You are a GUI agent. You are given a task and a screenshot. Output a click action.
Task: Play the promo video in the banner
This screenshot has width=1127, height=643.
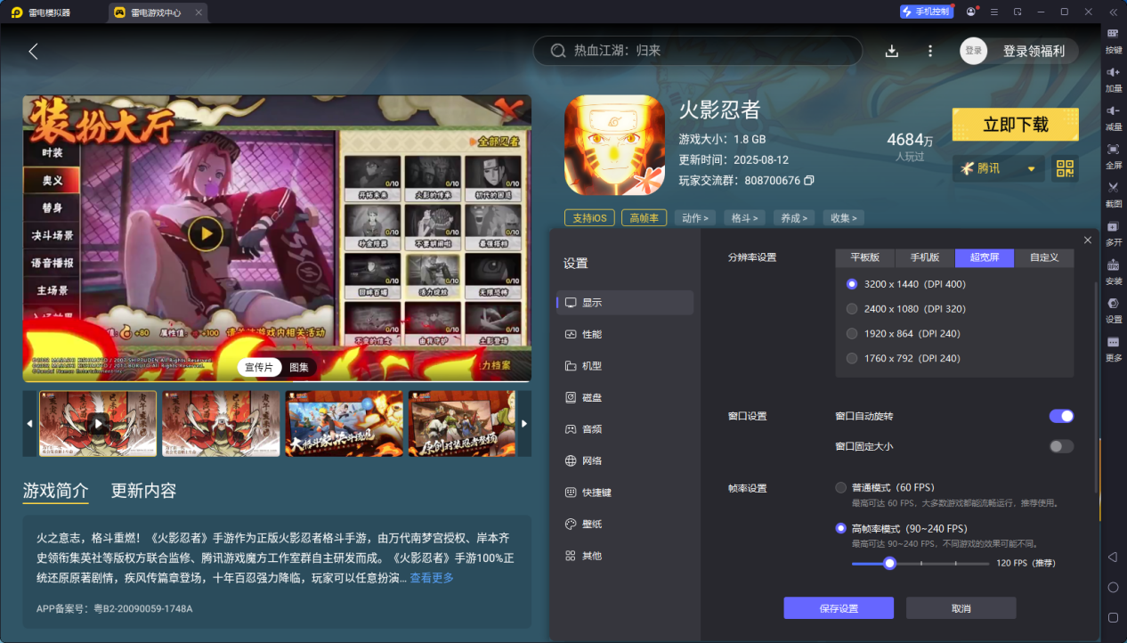coord(206,234)
